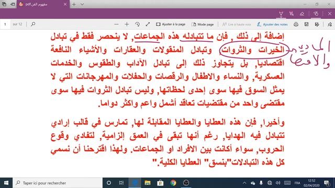
Task: Expand hidden system tray icons
Action: (244, 183)
